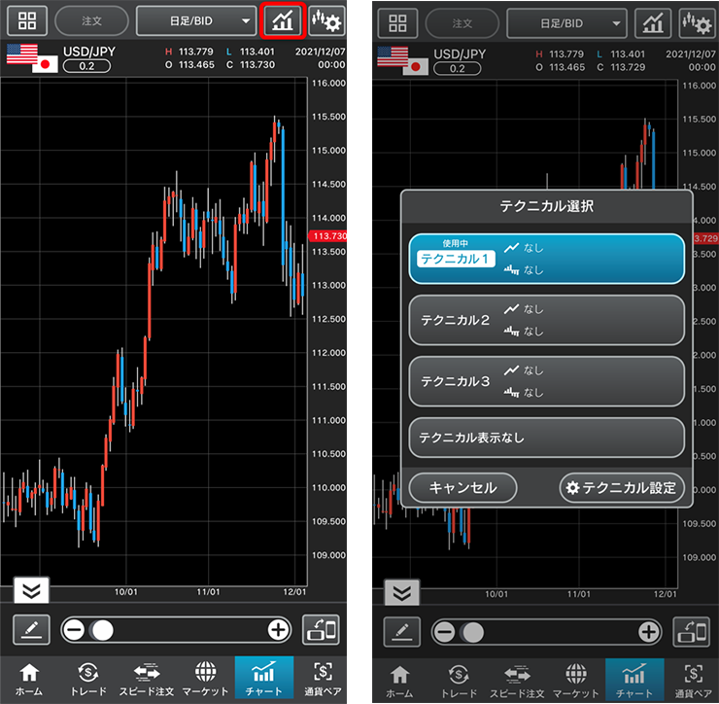The height and width of the screenshot is (704, 719).
Task: Click zoom slider handle in left screen
Action: click(x=103, y=630)
